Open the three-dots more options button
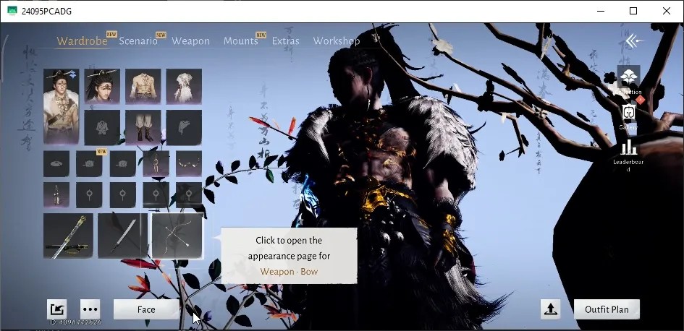 point(90,309)
